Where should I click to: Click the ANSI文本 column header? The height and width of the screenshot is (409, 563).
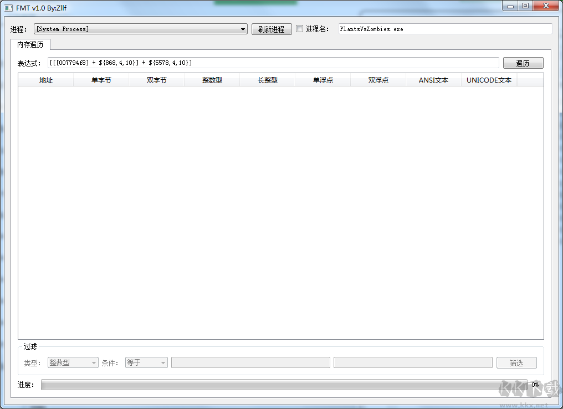pyautogui.click(x=433, y=80)
